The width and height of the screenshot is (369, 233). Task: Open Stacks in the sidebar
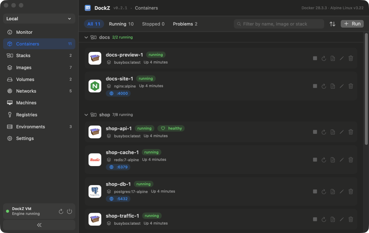pyautogui.click(x=39, y=56)
